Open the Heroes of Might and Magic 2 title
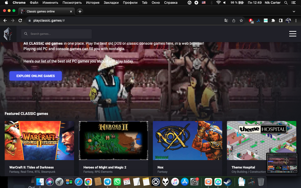This screenshot has height=188, width=301. 104,167
